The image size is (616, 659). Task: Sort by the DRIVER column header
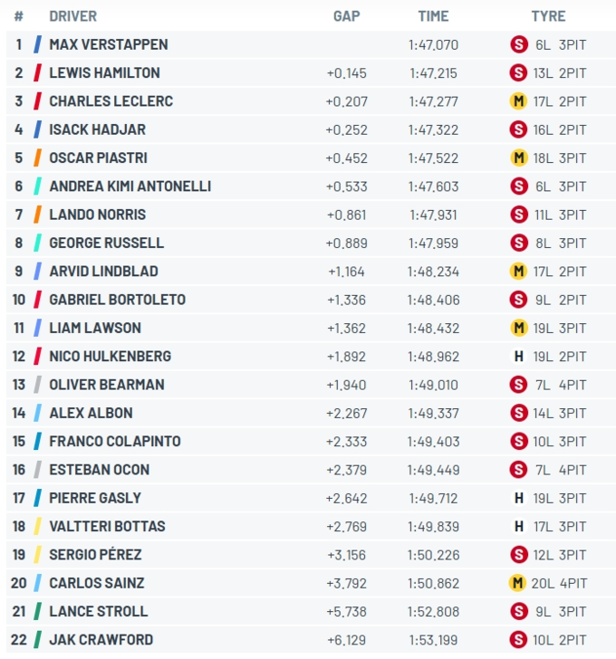(72, 16)
